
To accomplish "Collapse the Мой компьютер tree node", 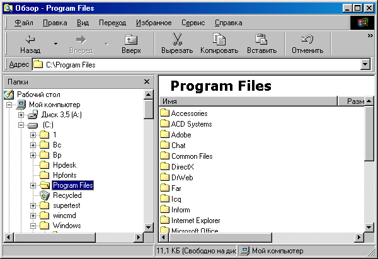I will pyautogui.click(x=9, y=105).
